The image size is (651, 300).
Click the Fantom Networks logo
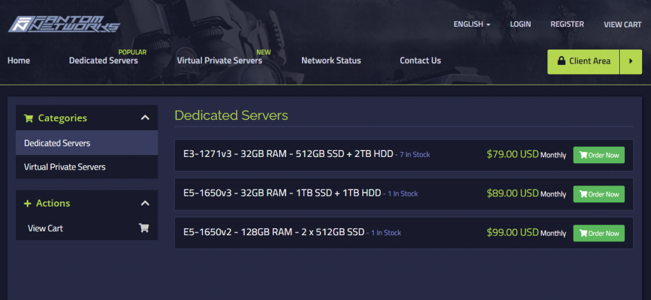click(64, 24)
